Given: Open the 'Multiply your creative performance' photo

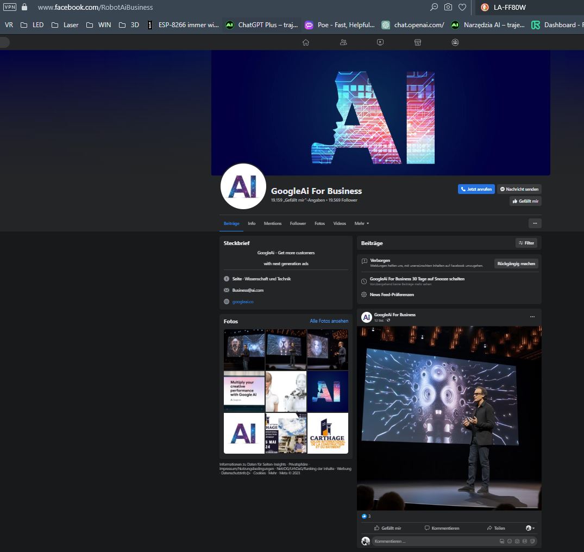Looking at the screenshot, I should (244, 391).
